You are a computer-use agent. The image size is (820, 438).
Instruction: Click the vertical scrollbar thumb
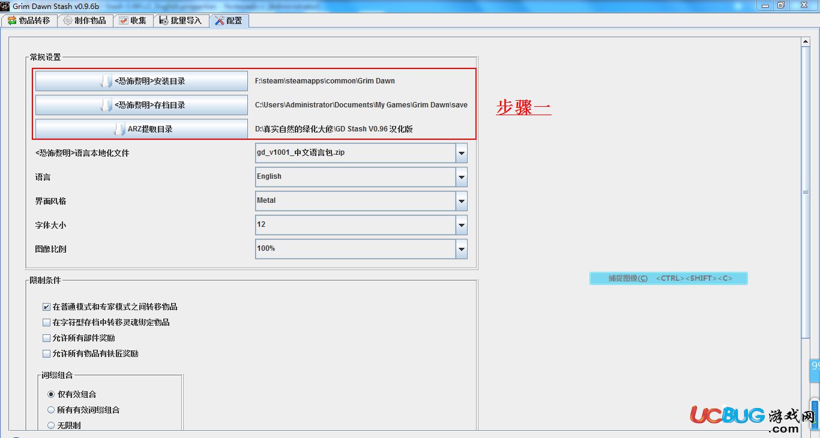click(806, 192)
